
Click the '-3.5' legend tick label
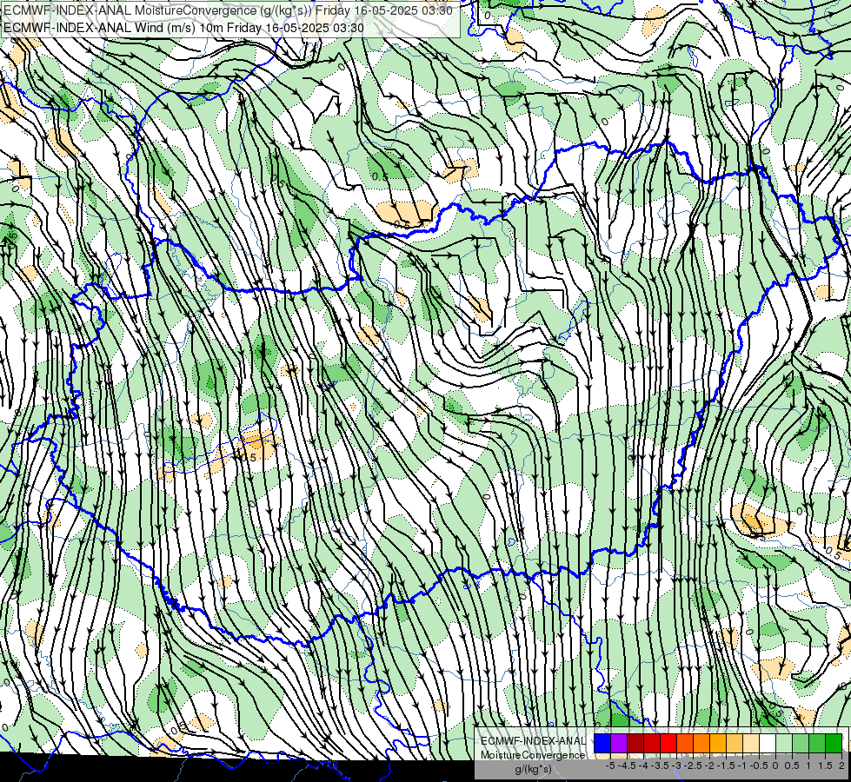point(660,765)
